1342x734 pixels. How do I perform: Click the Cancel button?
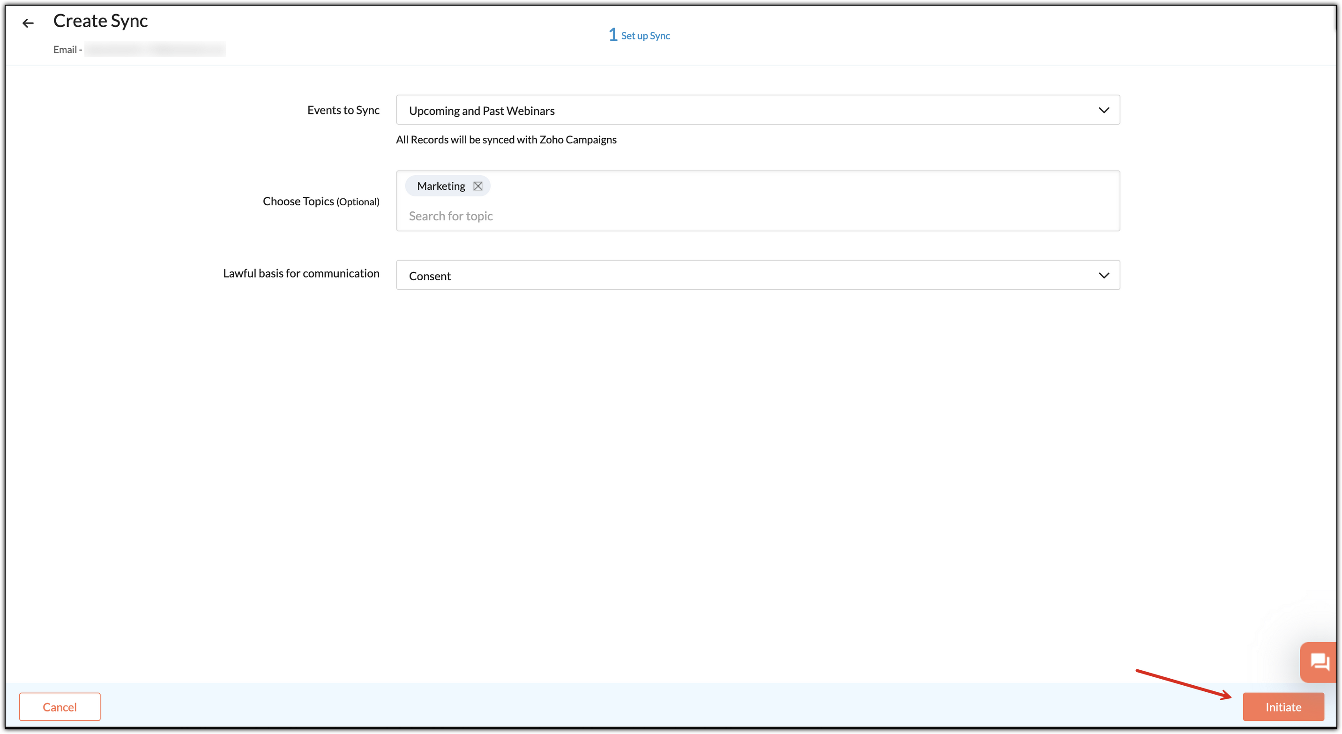pyautogui.click(x=60, y=707)
